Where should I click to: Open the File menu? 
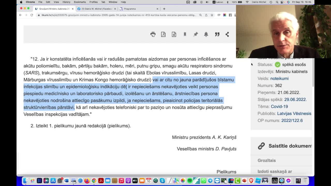(x=40, y=2)
